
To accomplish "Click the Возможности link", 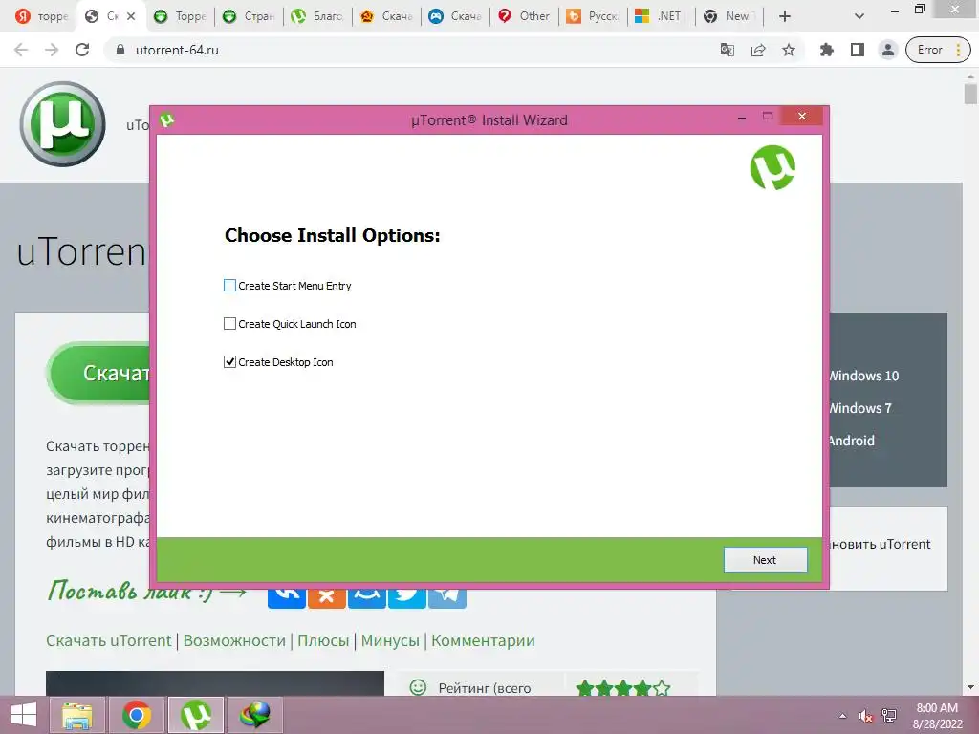I will click(x=234, y=641).
